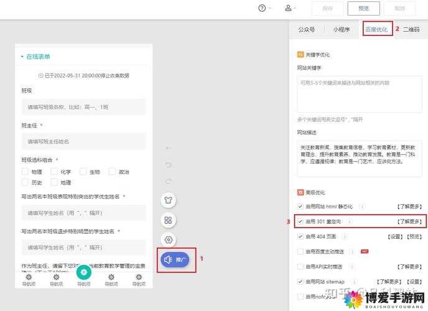Click 了解更多 link for html 静态化

[x=409, y=207]
